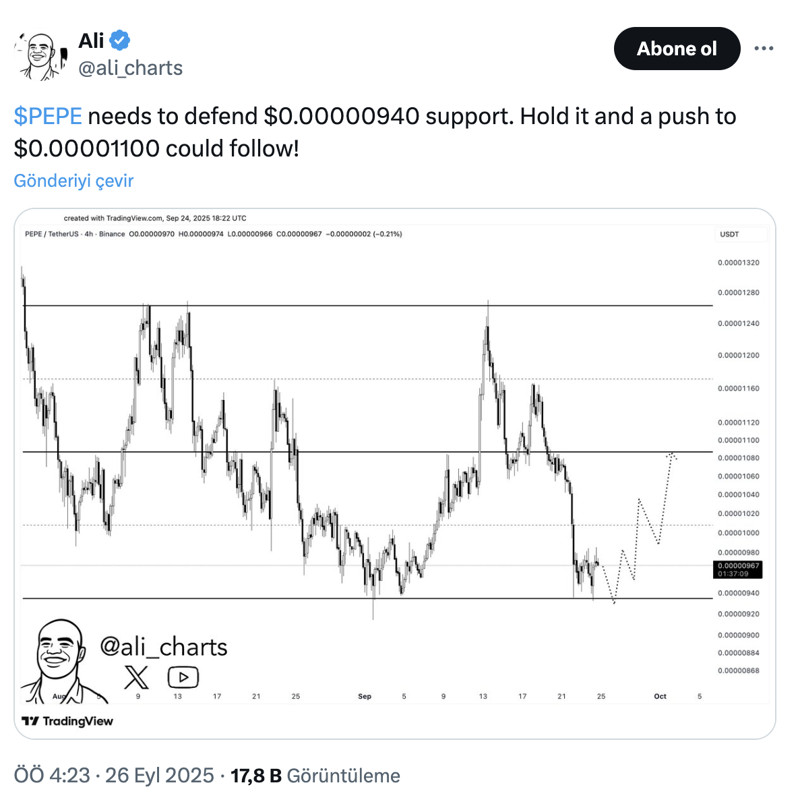Click the USDT currency label on chart
798x808 pixels.
coord(729,234)
